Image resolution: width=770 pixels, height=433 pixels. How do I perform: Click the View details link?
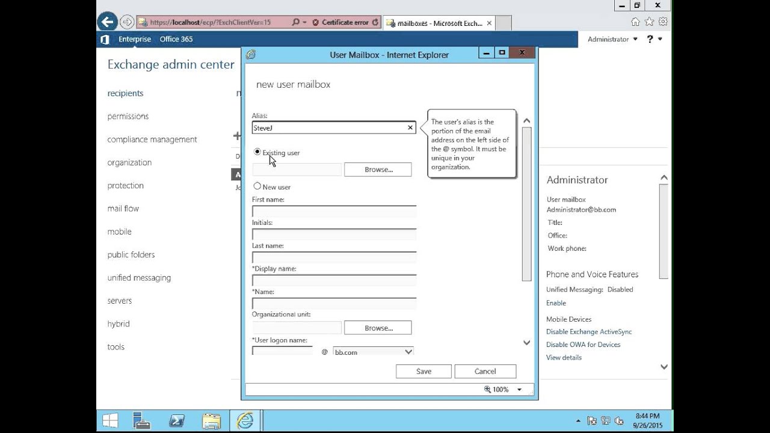[x=564, y=357]
